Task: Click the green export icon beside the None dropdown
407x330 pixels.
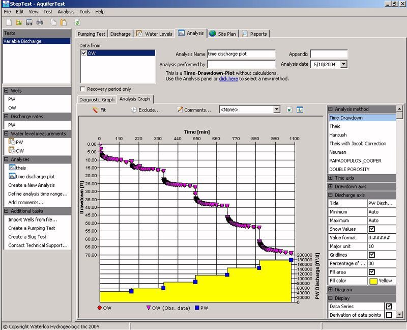Action: point(289,109)
